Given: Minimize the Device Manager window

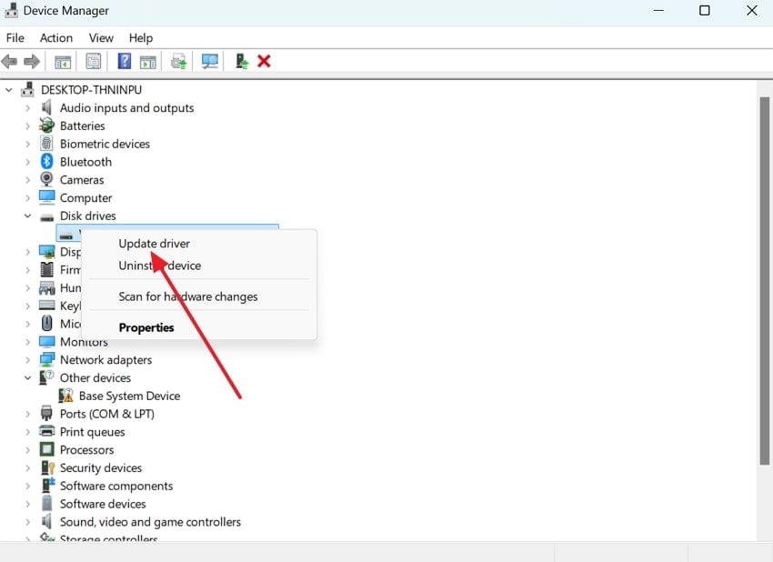Looking at the screenshot, I should [658, 10].
